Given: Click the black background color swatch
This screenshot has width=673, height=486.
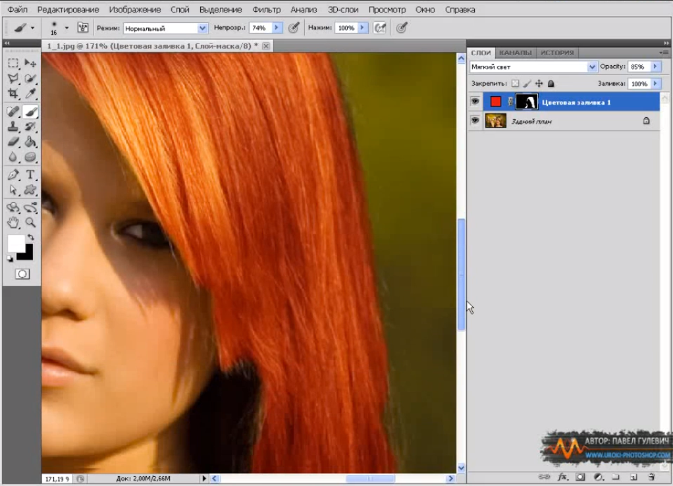Looking at the screenshot, I should (27, 255).
